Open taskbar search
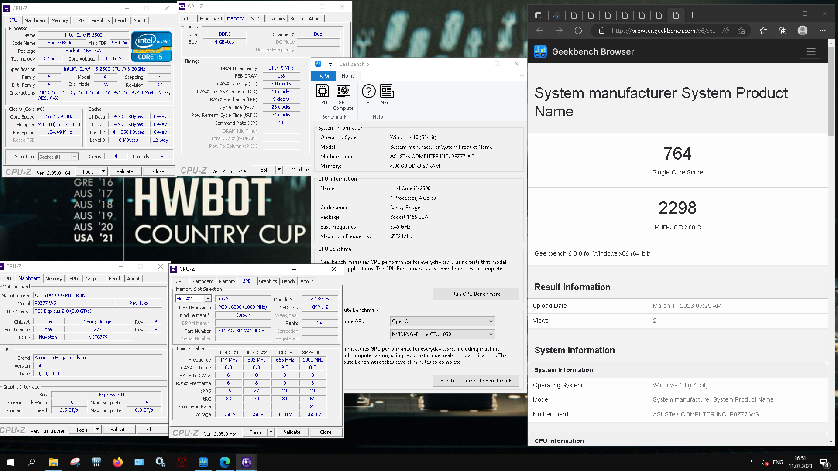838x471 pixels. coord(31,462)
